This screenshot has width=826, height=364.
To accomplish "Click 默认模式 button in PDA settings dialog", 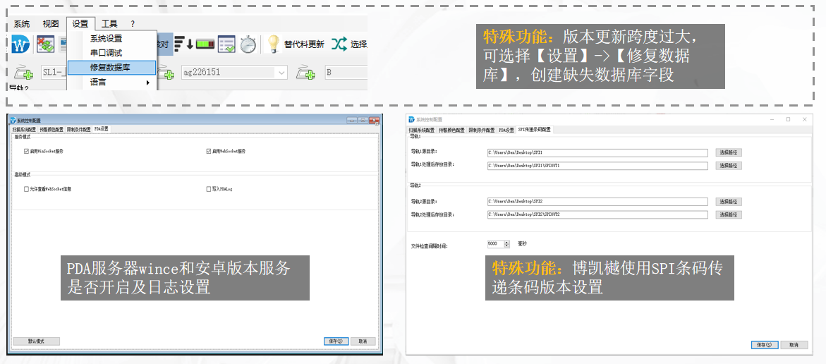I will [36, 341].
